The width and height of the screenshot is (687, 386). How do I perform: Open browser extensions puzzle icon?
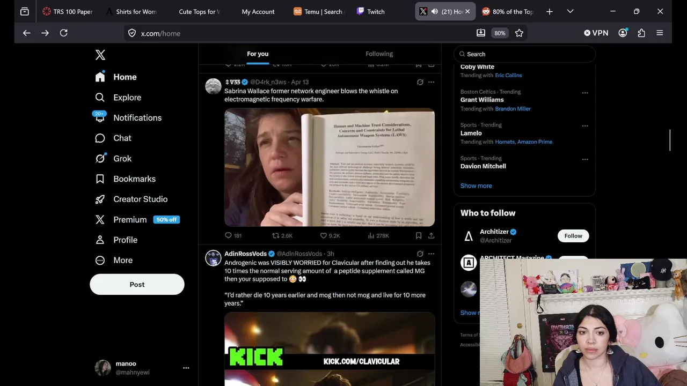(641, 33)
